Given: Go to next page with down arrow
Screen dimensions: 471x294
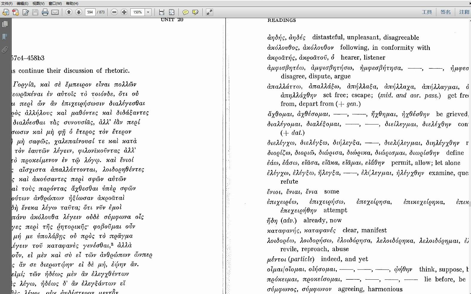Looking at the screenshot, I should tap(79, 12).
